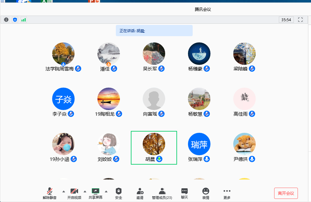The image size is (311, 202).
Task: Check the green network signal bars
Action: click(24, 20)
